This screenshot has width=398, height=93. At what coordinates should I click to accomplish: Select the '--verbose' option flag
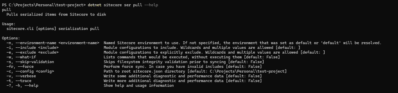coord(26,76)
